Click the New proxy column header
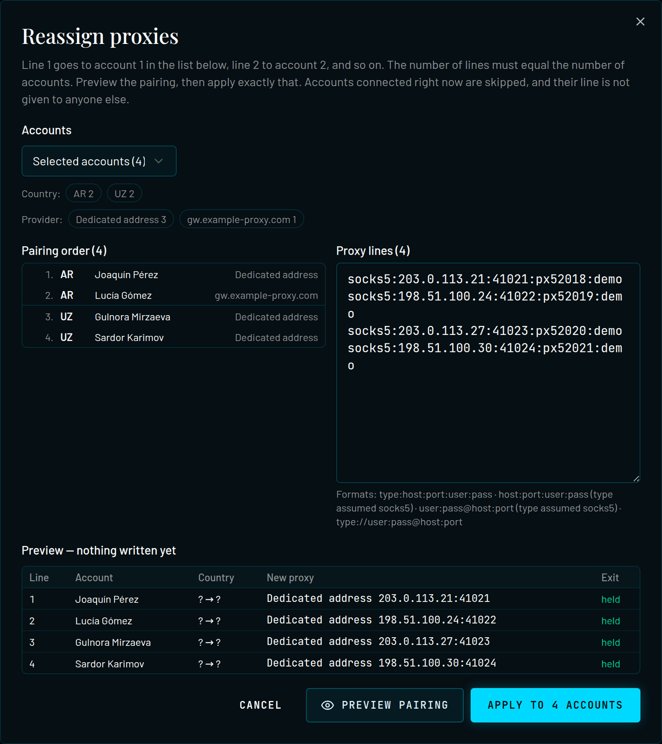The image size is (662, 744). [x=290, y=578]
